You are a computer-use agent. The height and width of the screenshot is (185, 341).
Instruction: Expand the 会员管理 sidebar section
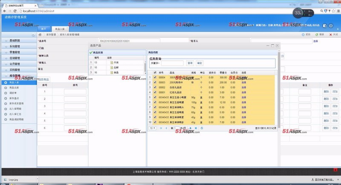(x=19, y=64)
